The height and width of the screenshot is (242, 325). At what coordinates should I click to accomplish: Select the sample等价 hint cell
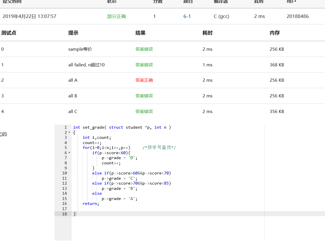coord(80,49)
